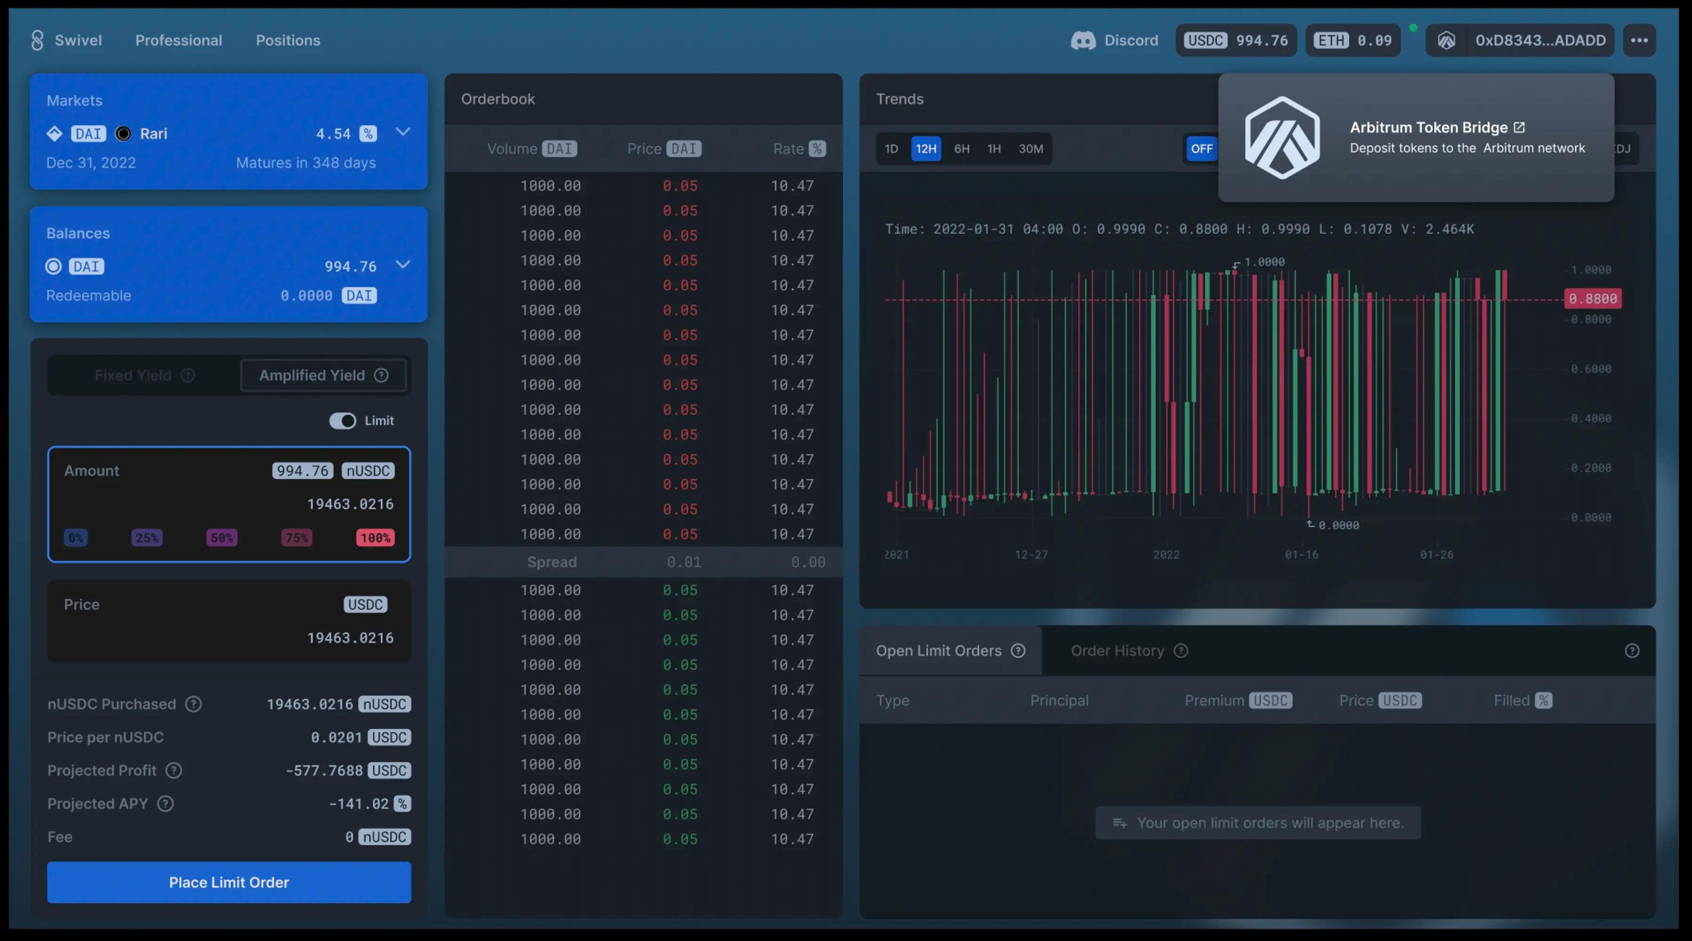The image size is (1692, 941).
Task: Click the Swivel logo icon
Action: pos(38,40)
